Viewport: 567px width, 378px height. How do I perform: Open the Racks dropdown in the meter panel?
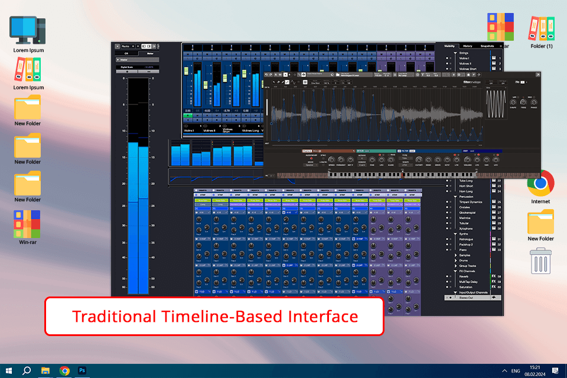128,46
